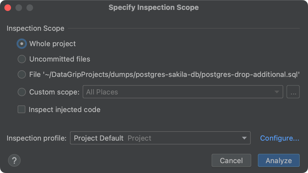Image resolution: width=308 pixels, height=173 pixels.
Task: Close the inspection scope dialog
Action: [8, 7]
